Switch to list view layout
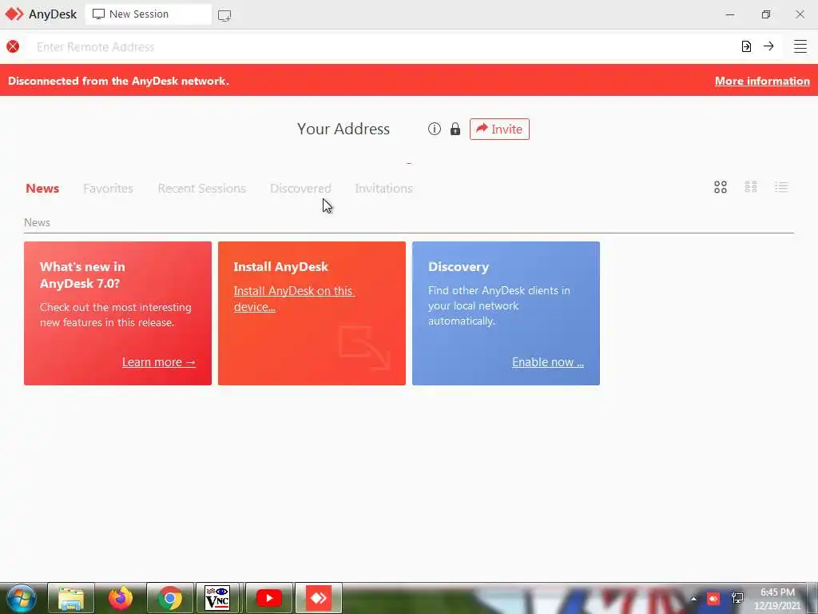This screenshot has width=818, height=614. (781, 187)
